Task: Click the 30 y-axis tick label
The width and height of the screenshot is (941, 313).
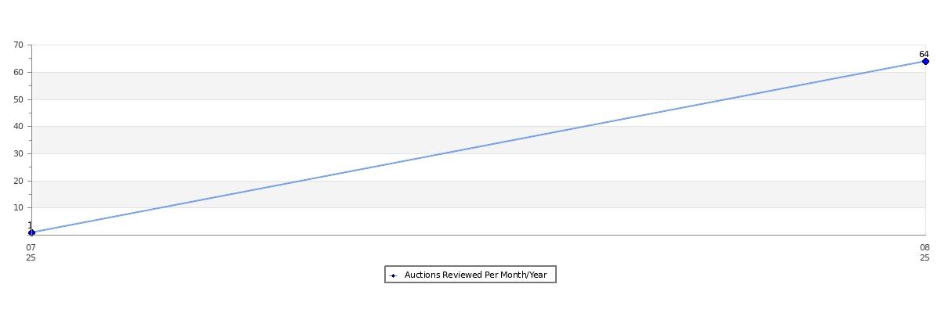Action: point(19,153)
